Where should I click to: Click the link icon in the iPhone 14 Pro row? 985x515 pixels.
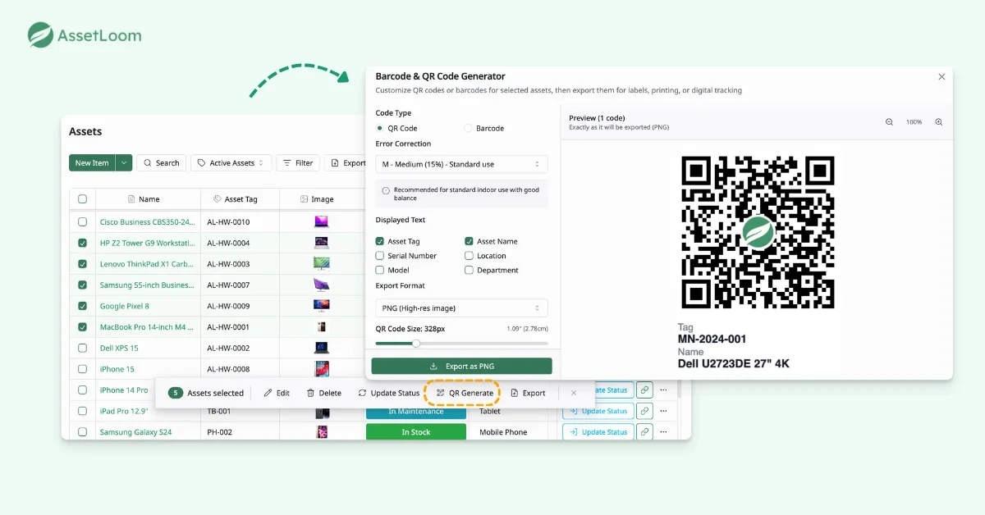[x=645, y=390]
